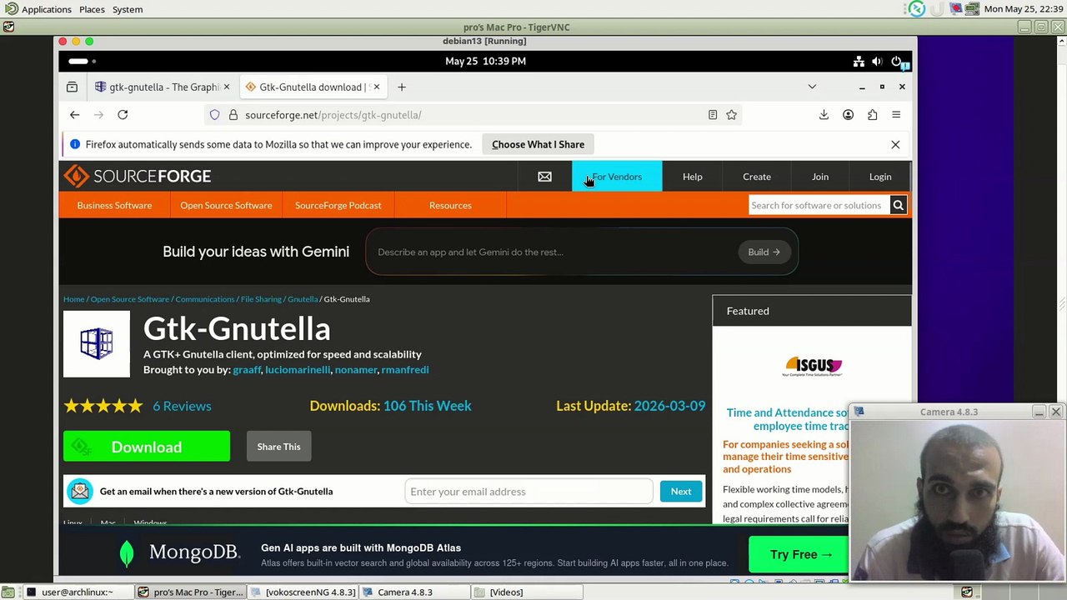The height and width of the screenshot is (600, 1067).
Task: Click the SourceForge logo
Action: 138,176
